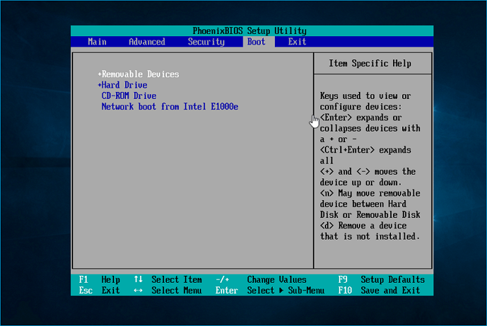Select the highlighted Boot tab
The height and width of the screenshot is (326, 487).
(x=256, y=42)
